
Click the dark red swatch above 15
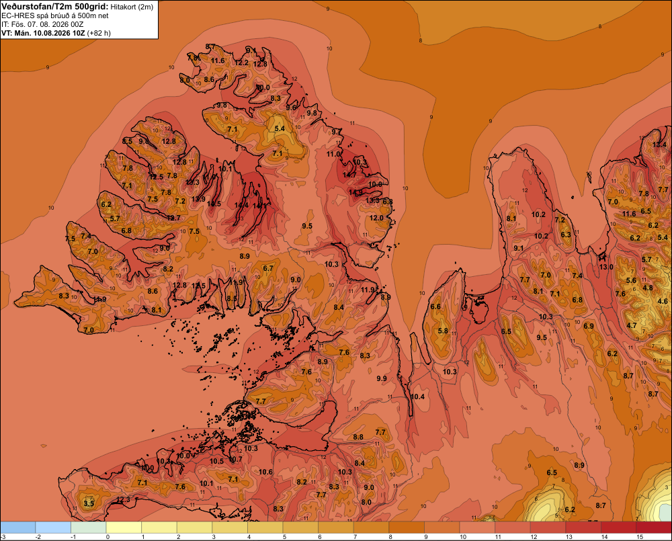(x=654, y=528)
